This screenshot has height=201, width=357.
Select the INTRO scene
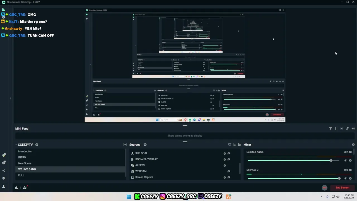tap(70, 157)
